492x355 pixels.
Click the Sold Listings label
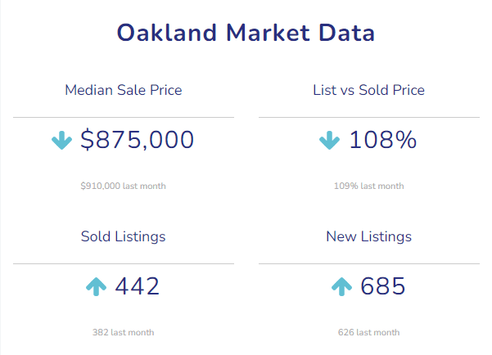pyautogui.click(x=123, y=236)
